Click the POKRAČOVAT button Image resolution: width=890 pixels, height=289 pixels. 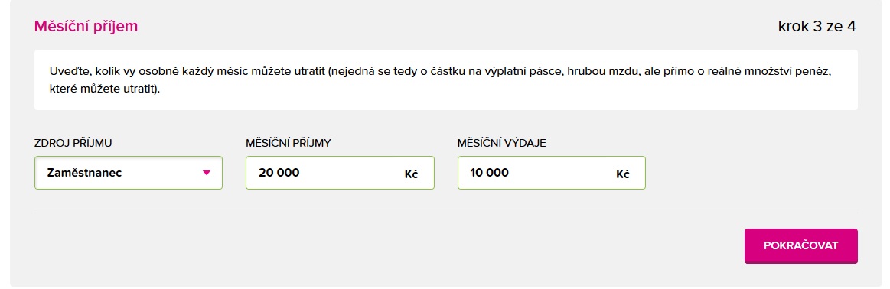(801, 246)
